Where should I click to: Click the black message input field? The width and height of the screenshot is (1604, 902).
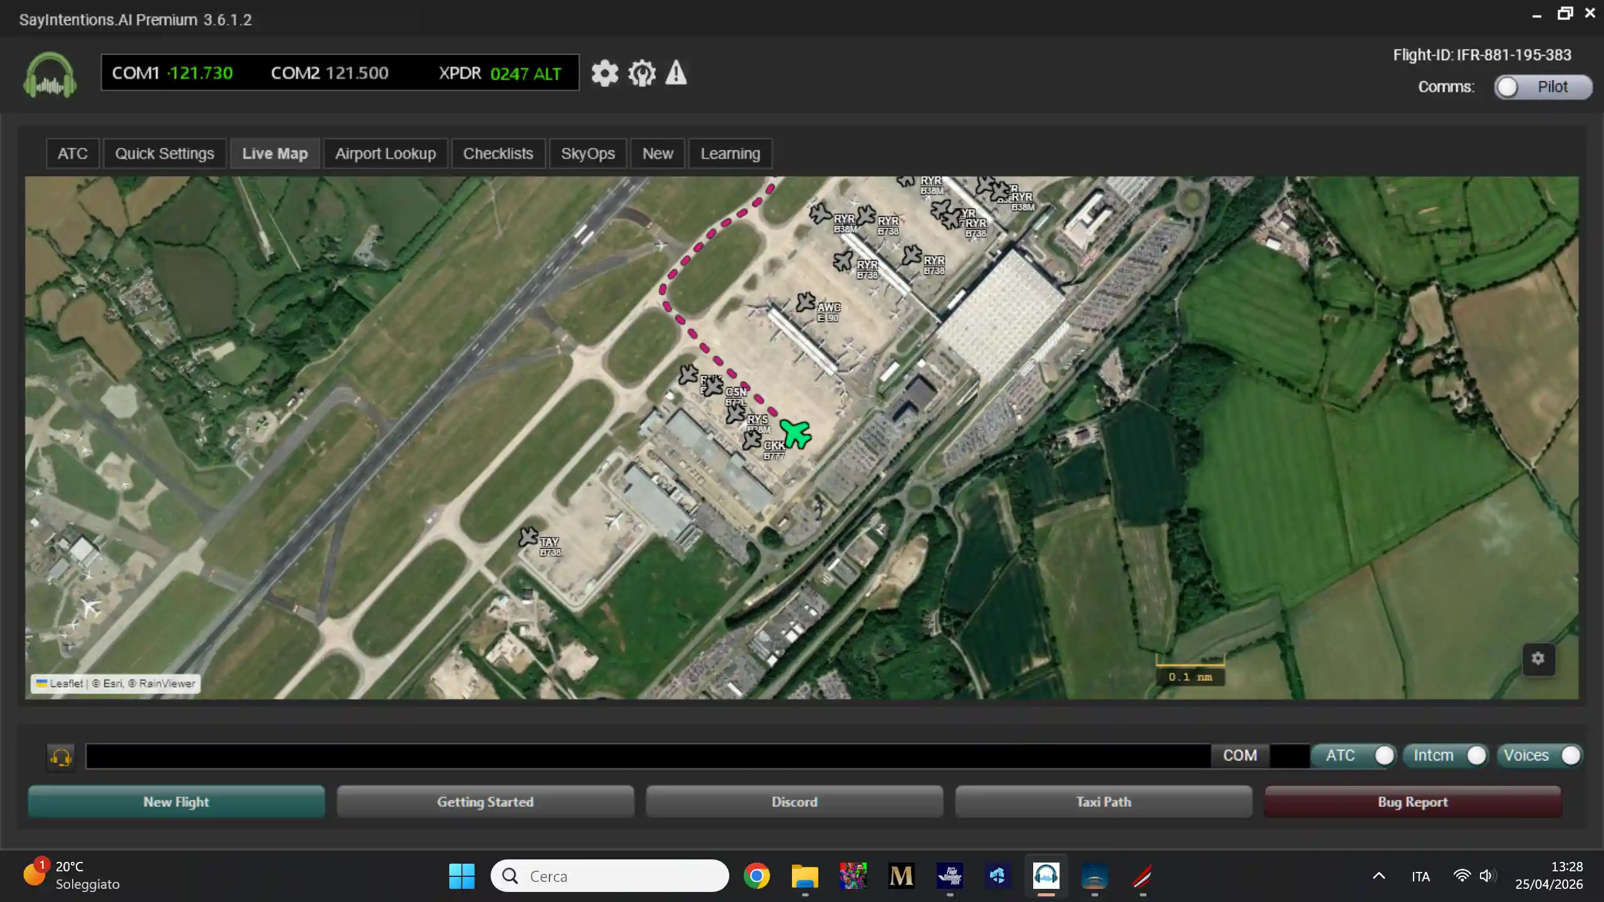point(648,755)
